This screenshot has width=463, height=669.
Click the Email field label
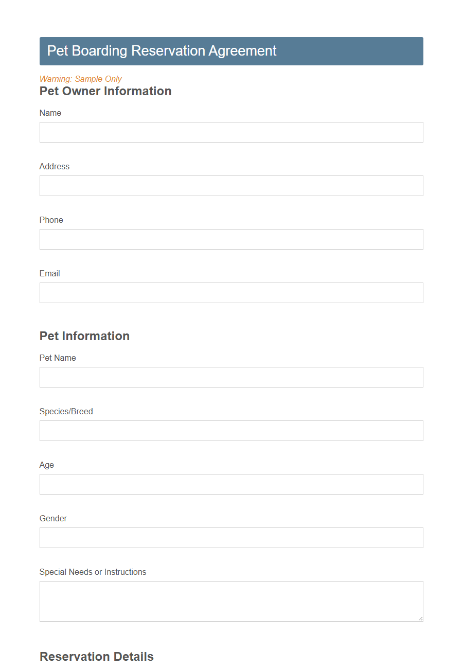coord(49,273)
